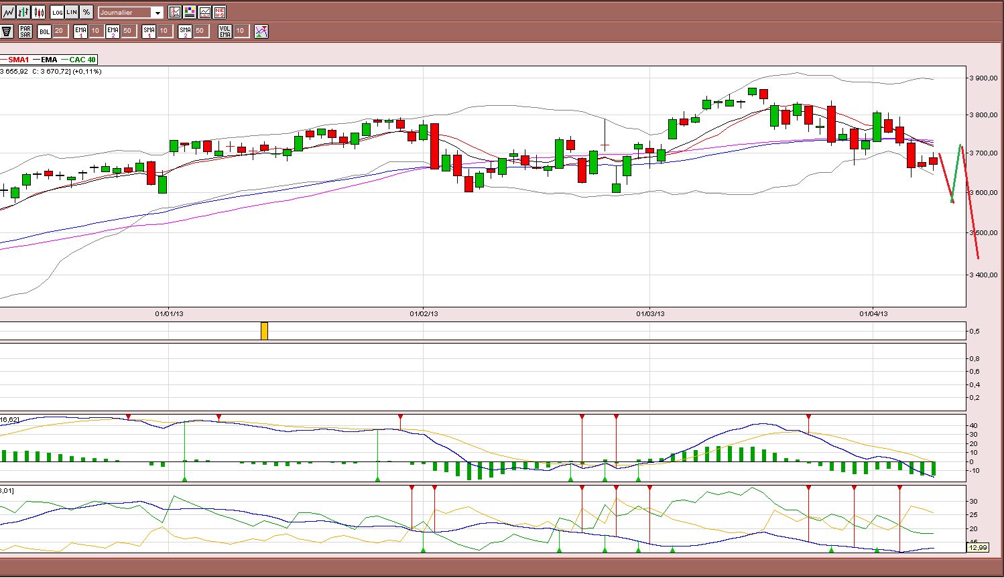The image size is (1004, 578).
Task: Select the bar chart (OHLC) display icon
Action: [24, 12]
